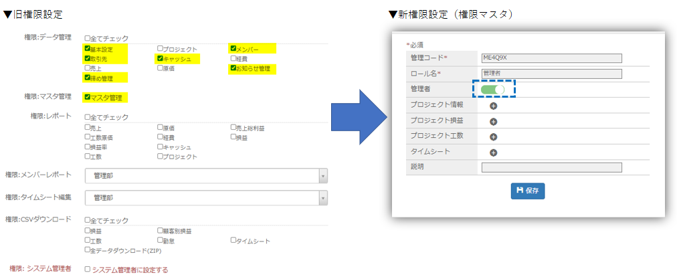677x277 pixels.
Task: Check 全てチェック under CSVダウンロード
Action: (88, 219)
